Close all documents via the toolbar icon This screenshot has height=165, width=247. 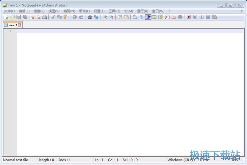(38, 17)
